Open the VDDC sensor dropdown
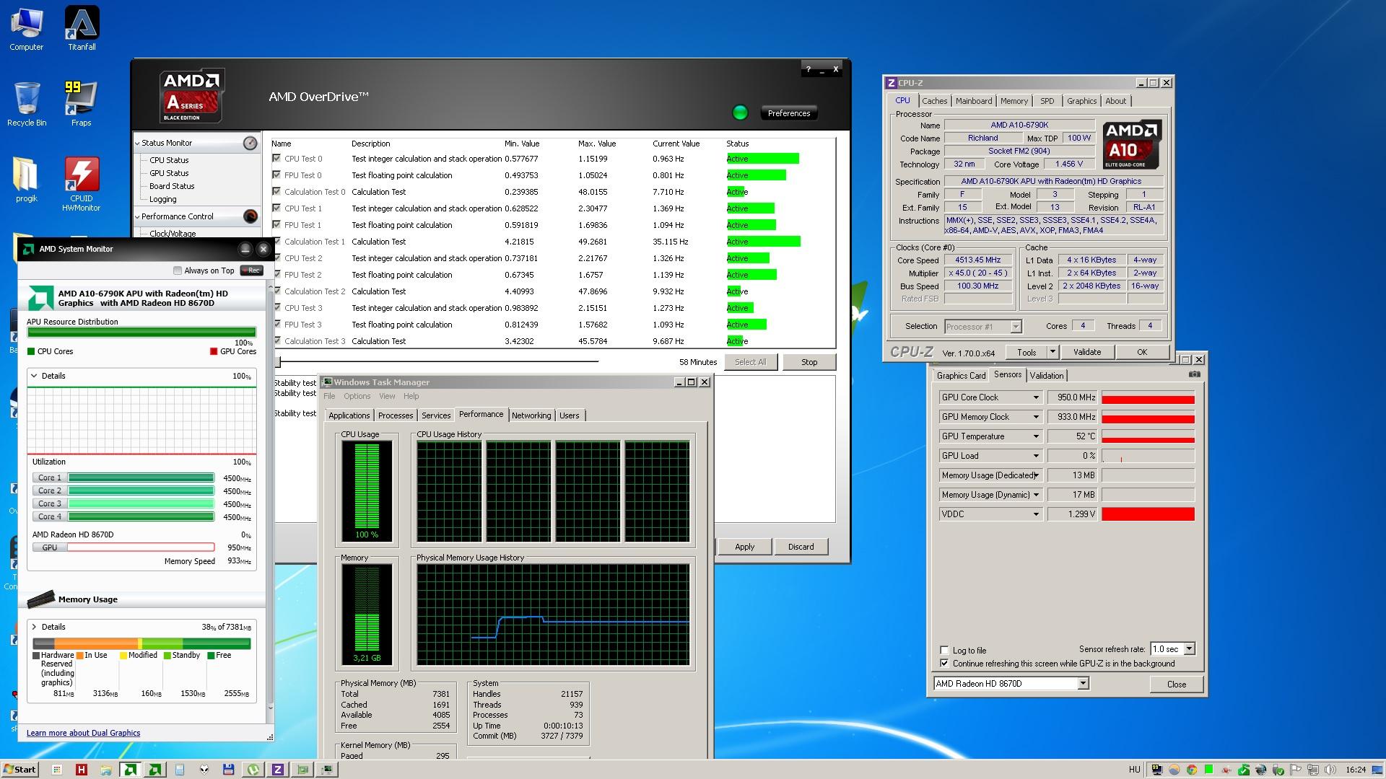Image resolution: width=1386 pixels, height=779 pixels. 1036,514
